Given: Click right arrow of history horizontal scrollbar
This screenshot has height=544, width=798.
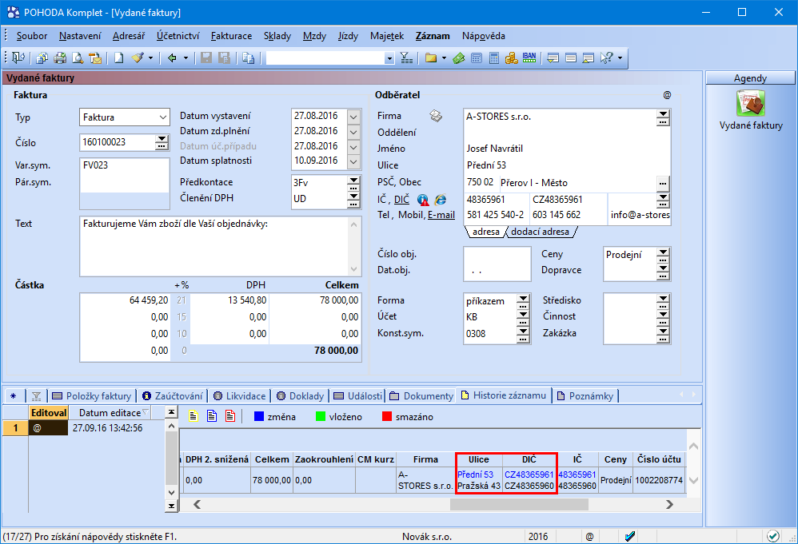Looking at the screenshot, I should coord(669,504).
